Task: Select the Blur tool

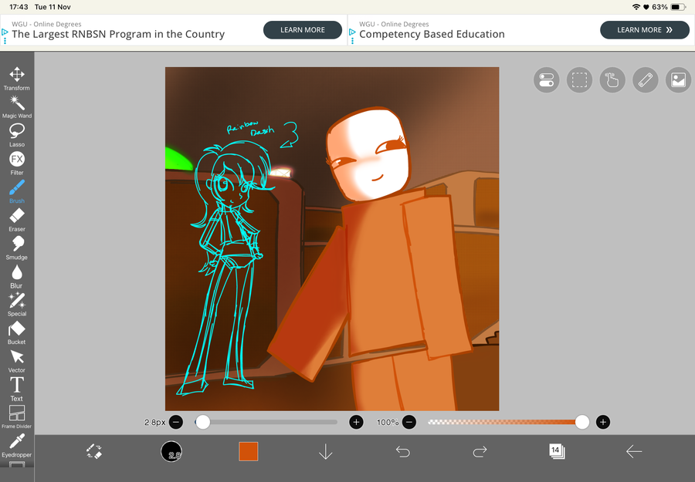Action: pos(17,277)
